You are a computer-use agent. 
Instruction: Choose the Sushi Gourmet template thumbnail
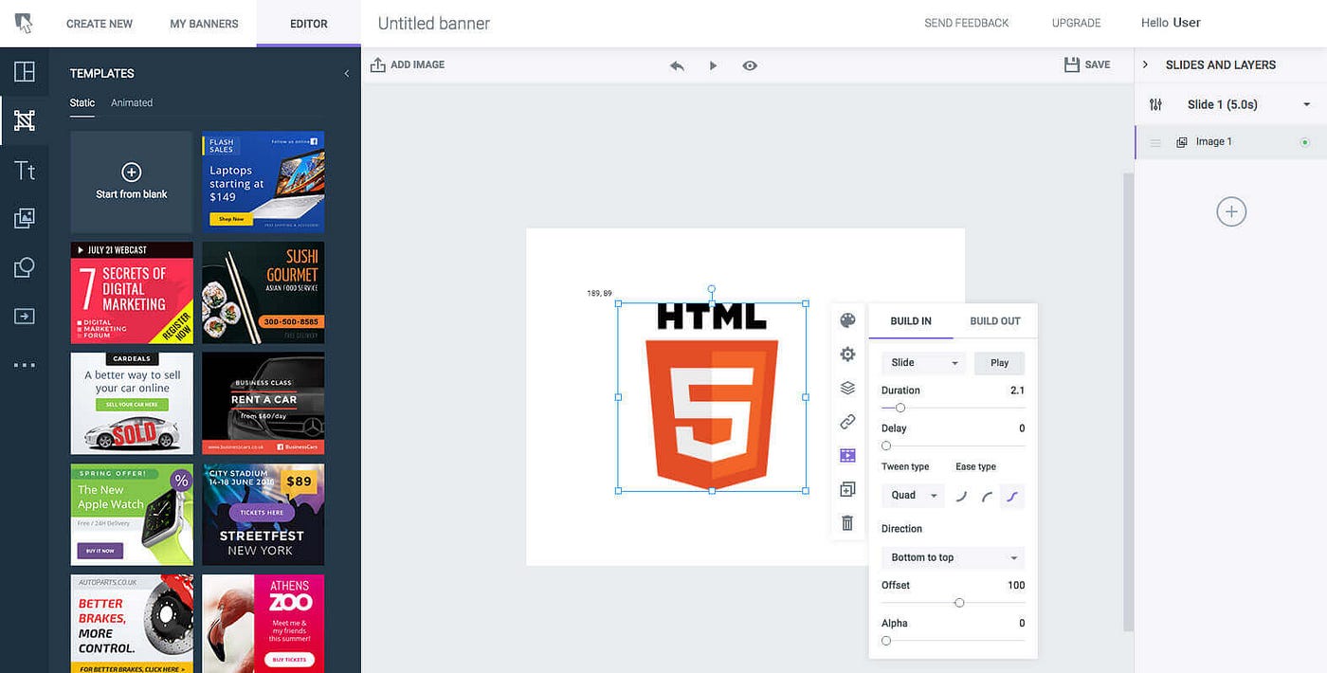[x=263, y=293]
